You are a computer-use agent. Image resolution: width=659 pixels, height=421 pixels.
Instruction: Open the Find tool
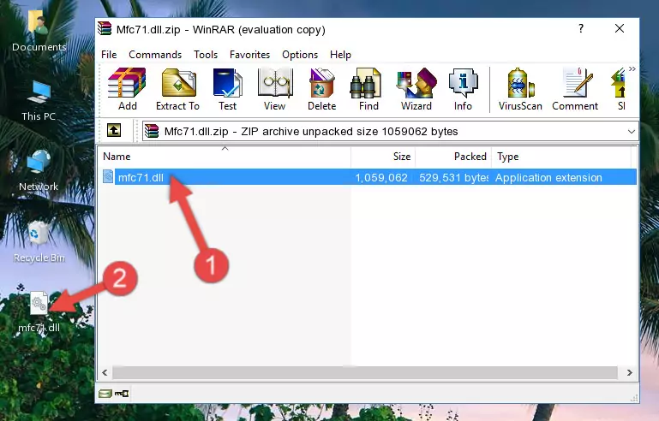click(x=368, y=89)
